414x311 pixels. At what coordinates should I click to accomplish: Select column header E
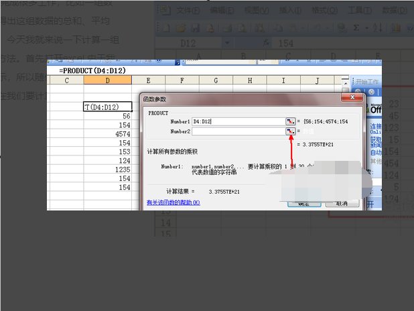click(149, 80)
